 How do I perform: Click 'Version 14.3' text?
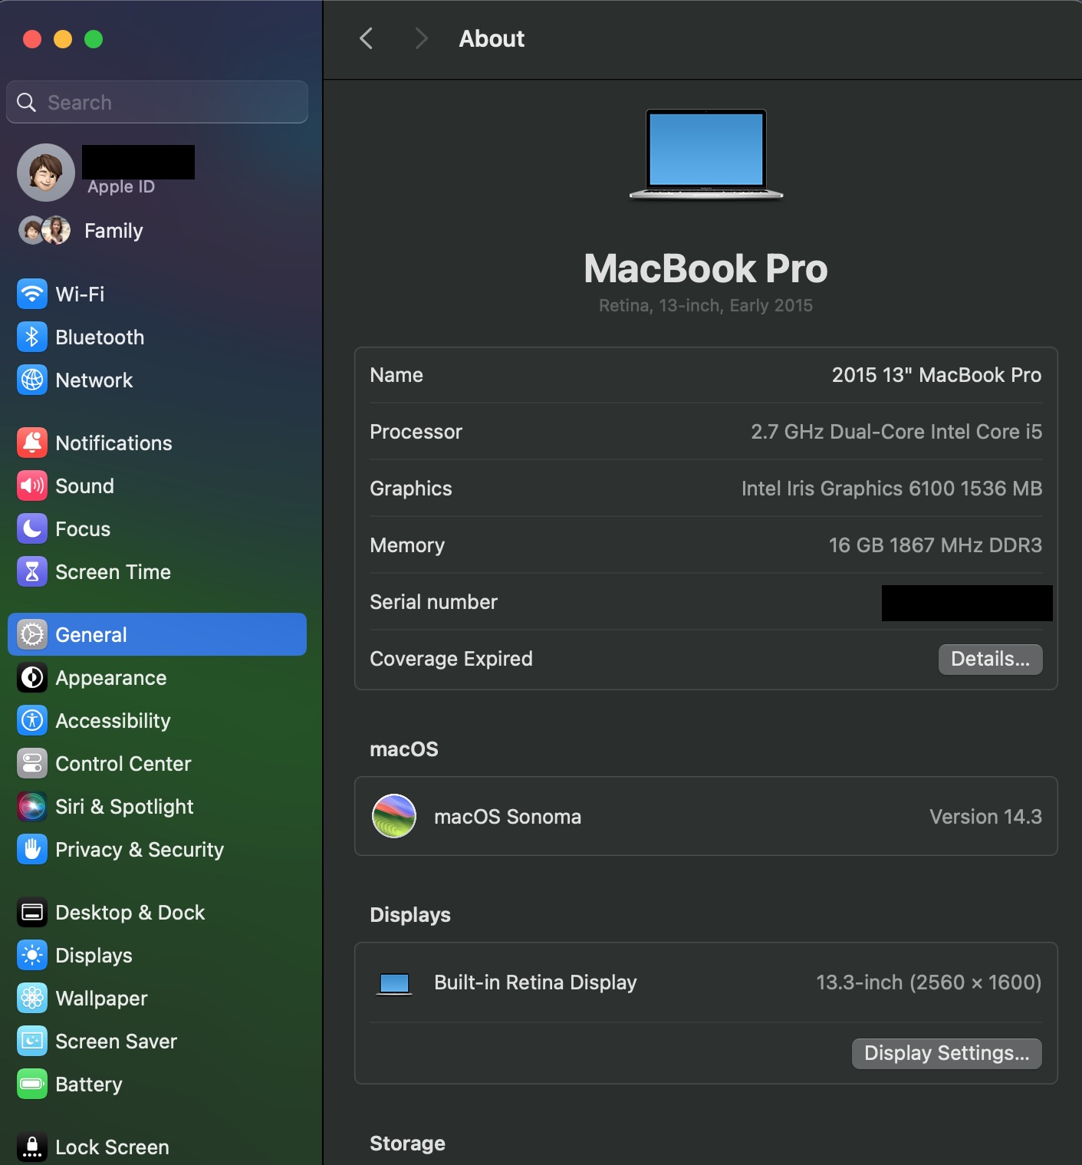pyautogui.click(x=985, y=817)
